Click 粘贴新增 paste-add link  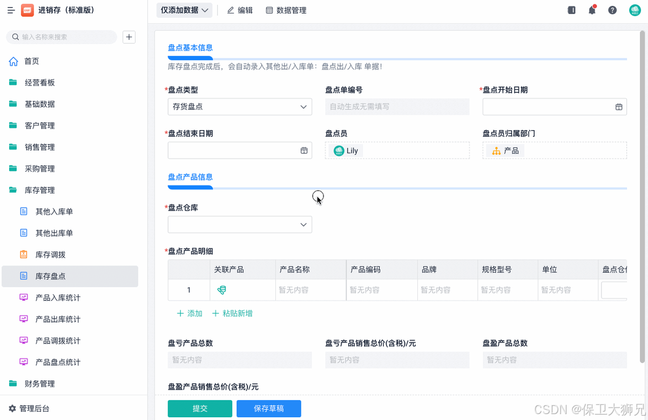pyautogui.click(x=232, y=314)
